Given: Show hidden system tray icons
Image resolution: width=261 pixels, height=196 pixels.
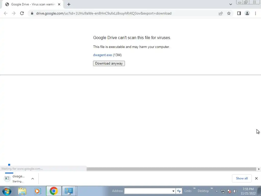Looking at the screenshot, I should tap(217, 191).
